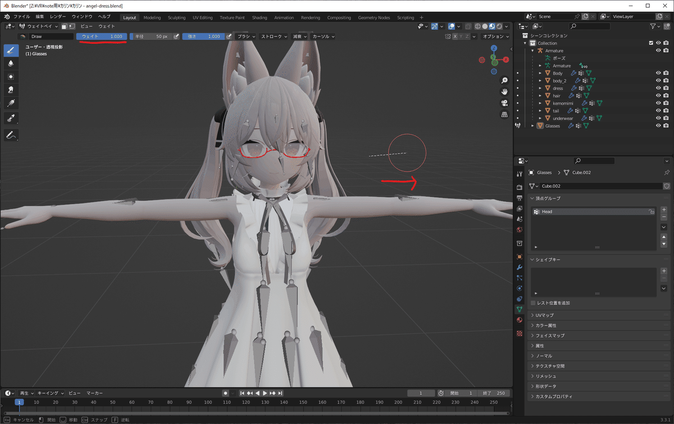The width and height of the screenshot is (674, 424).
Task: Click the ウェイト 1.000 slider
Action: (x=102, y=37)
